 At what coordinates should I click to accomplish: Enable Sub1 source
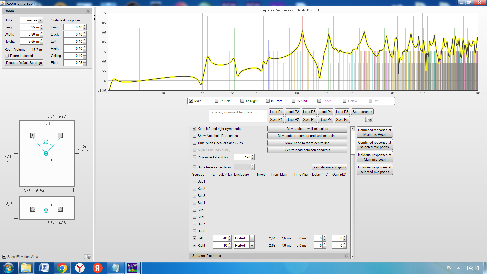[194, 181]
